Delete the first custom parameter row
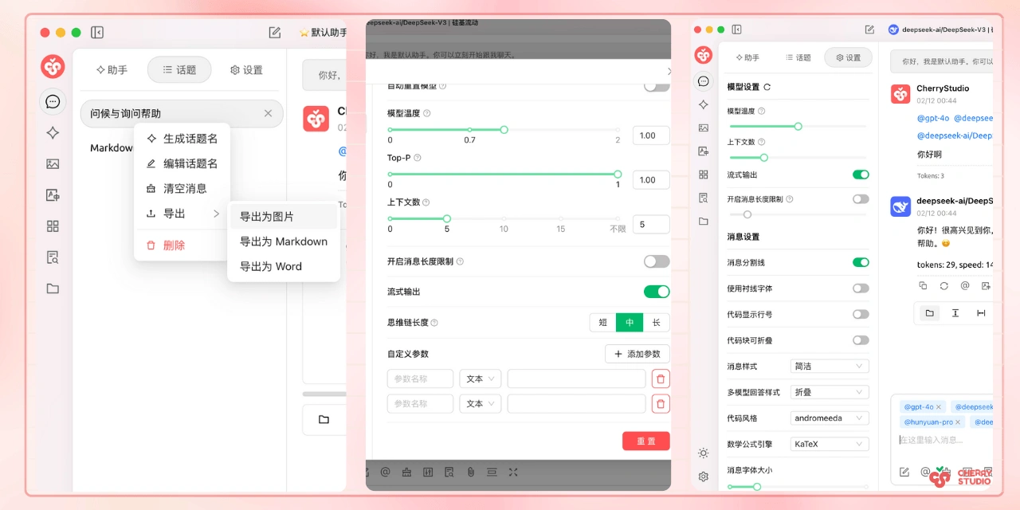 pyautogui.click(x=660, y=379)
